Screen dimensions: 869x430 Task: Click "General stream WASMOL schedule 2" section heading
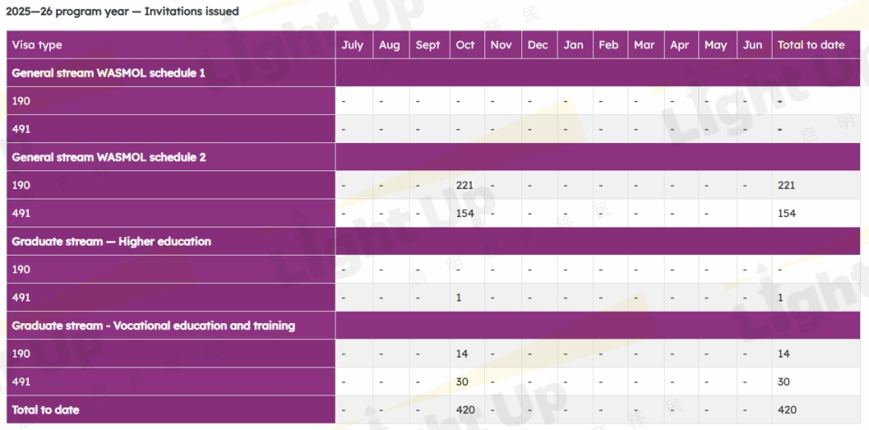point(109,158)
